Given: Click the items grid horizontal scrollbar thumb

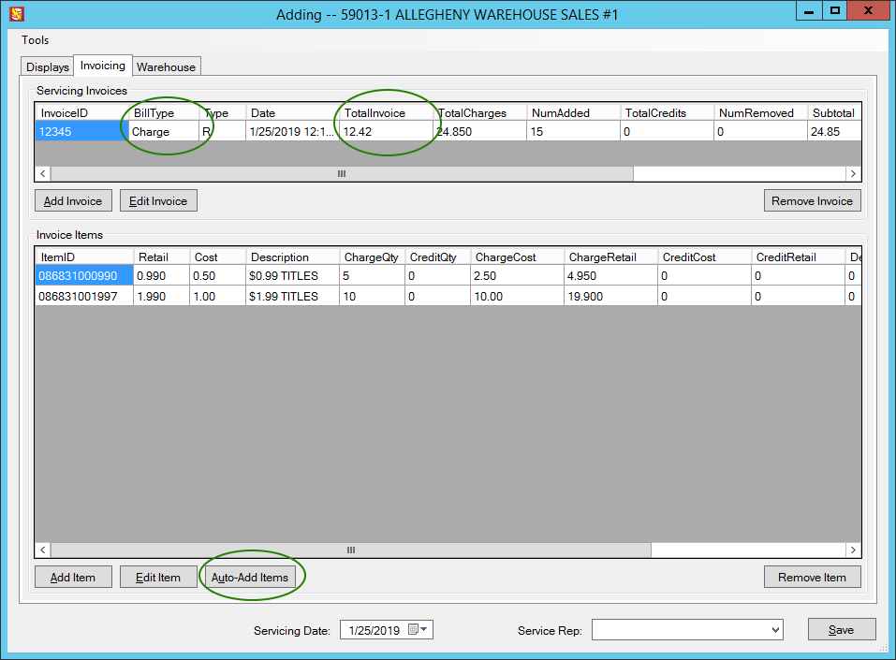Looking at the screenshot, I should (351, 550).
